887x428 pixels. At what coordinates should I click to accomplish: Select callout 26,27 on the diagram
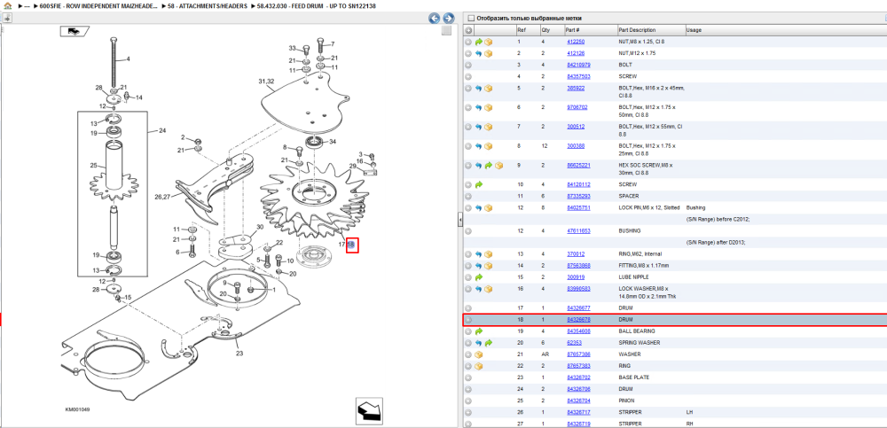(x=162, y=197)
